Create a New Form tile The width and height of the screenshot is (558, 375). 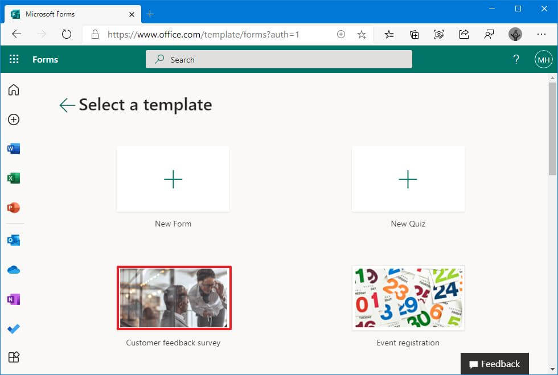tap(173, 179)
